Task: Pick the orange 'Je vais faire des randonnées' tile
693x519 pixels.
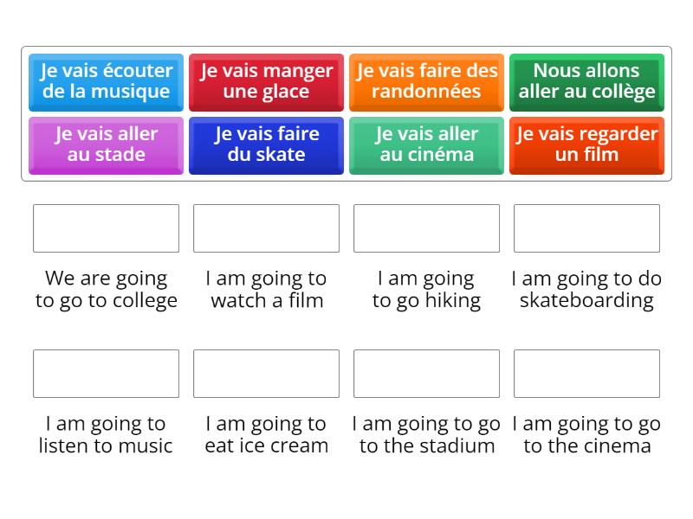Action: pyautogui.click(x=426, y=81)
